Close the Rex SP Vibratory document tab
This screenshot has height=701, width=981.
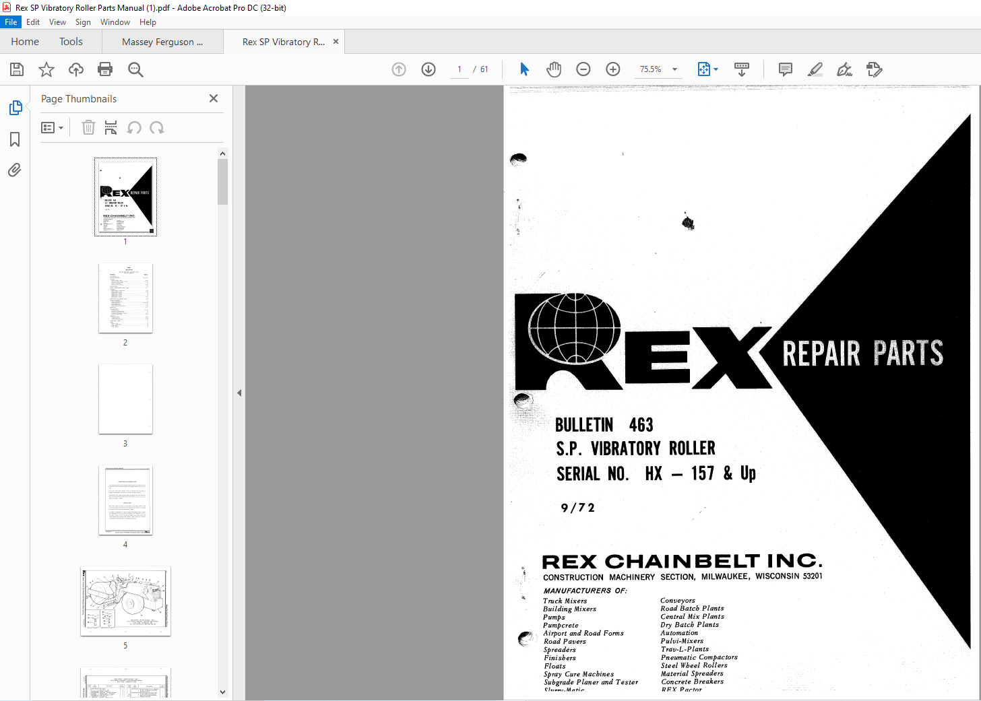336,41
